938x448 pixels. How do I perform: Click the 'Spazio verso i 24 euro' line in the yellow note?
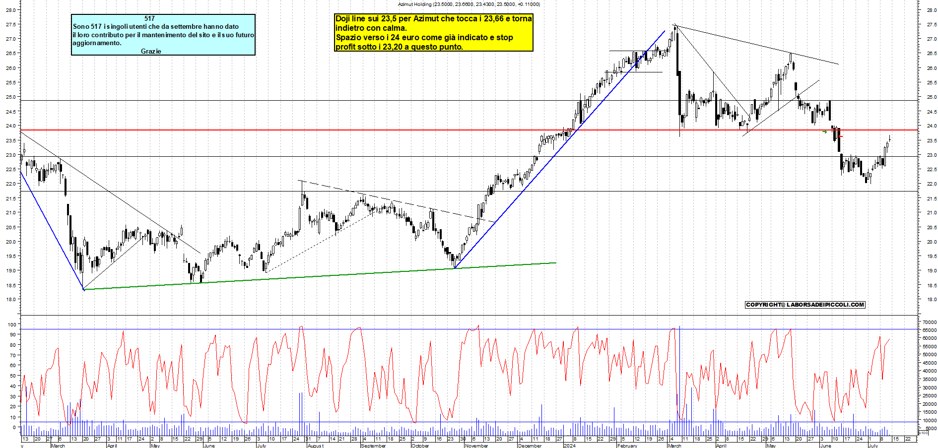click(424, 38)
